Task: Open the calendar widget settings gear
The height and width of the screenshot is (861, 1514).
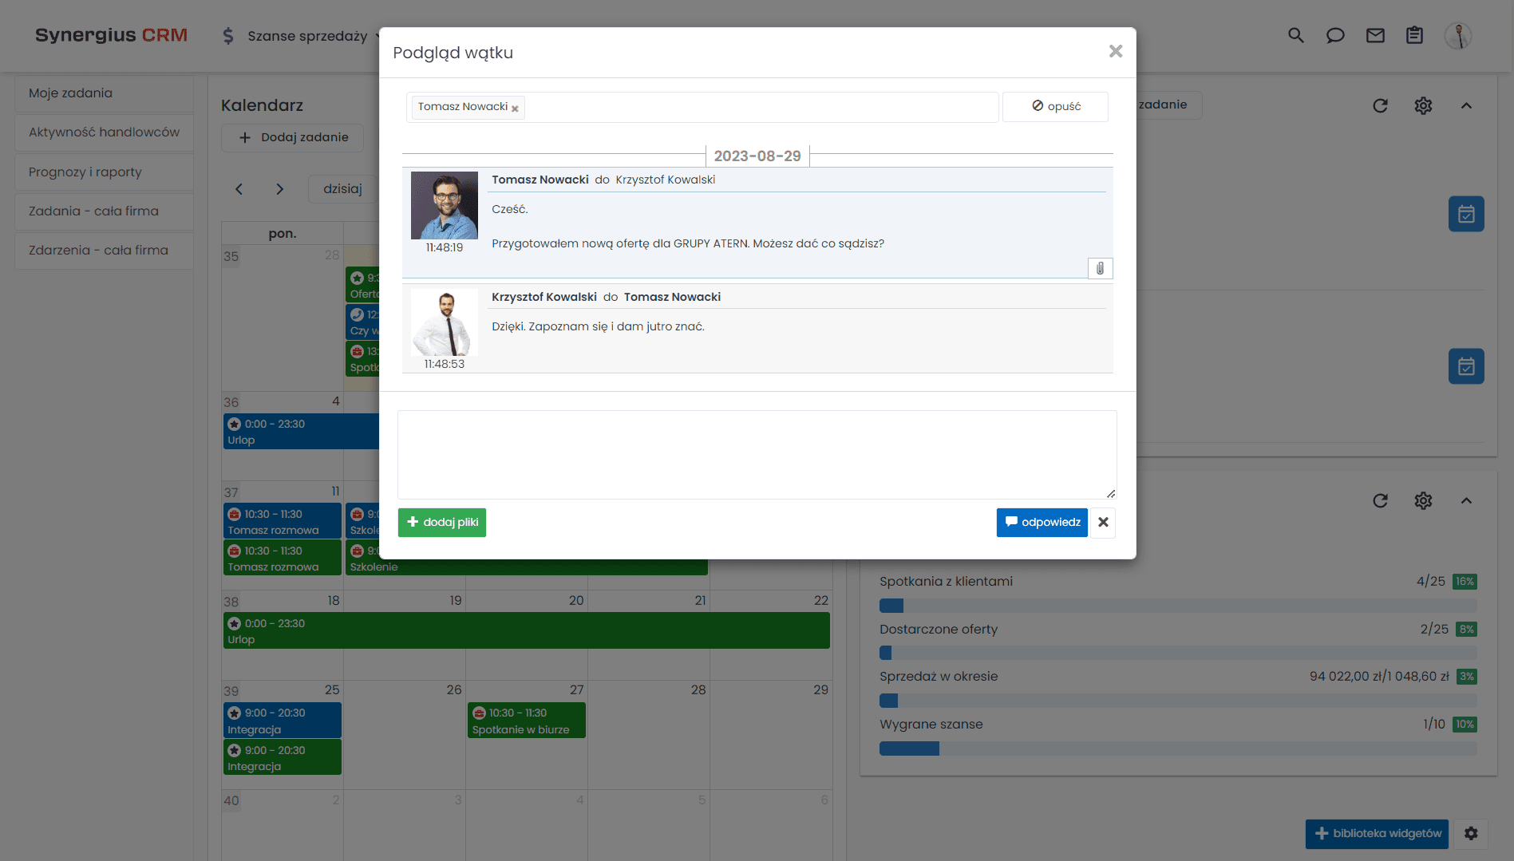Action: [x=1423, y=105]
